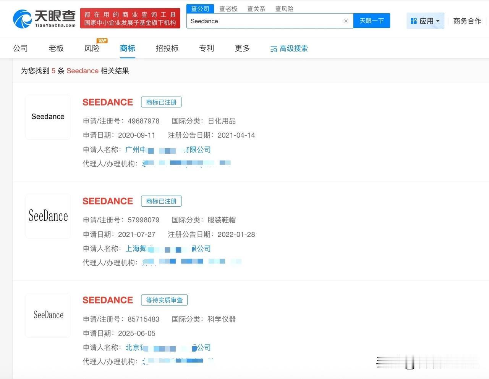Open the 应用 apps grid icon
Image resolution: width=489 pixels, height=379 pixels.
414,21
